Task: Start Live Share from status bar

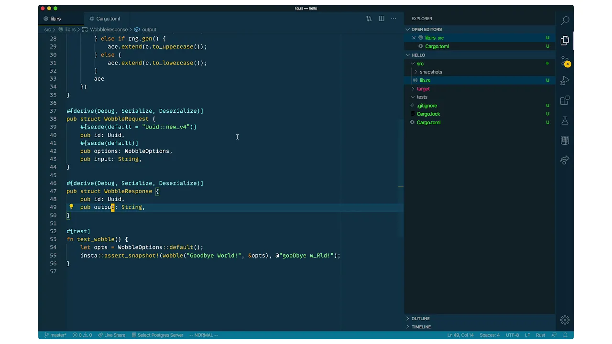Action: pos(111,335)
